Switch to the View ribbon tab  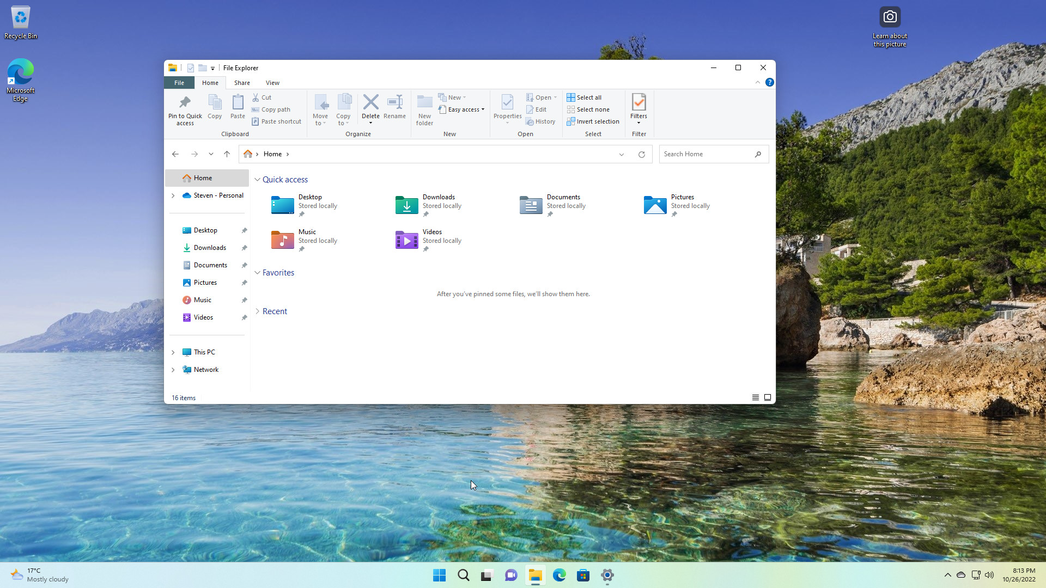[x=272, y=83]
